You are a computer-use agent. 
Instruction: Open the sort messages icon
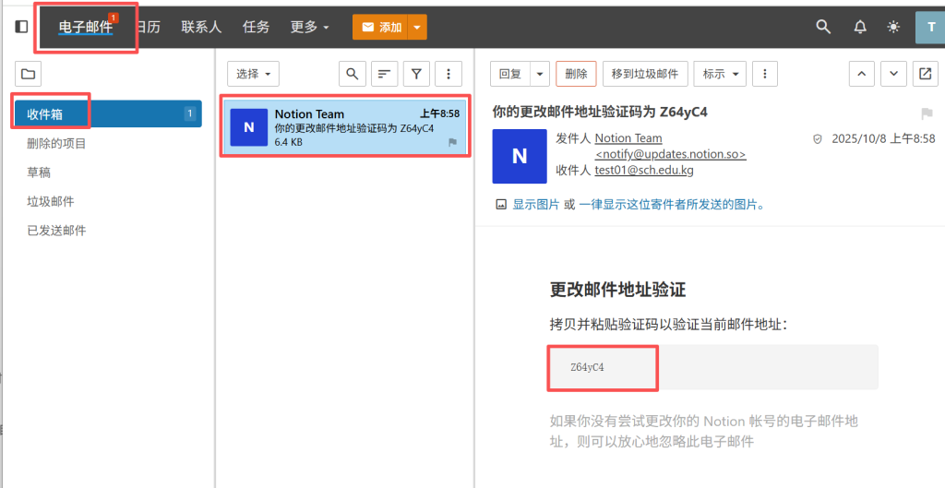385,74
